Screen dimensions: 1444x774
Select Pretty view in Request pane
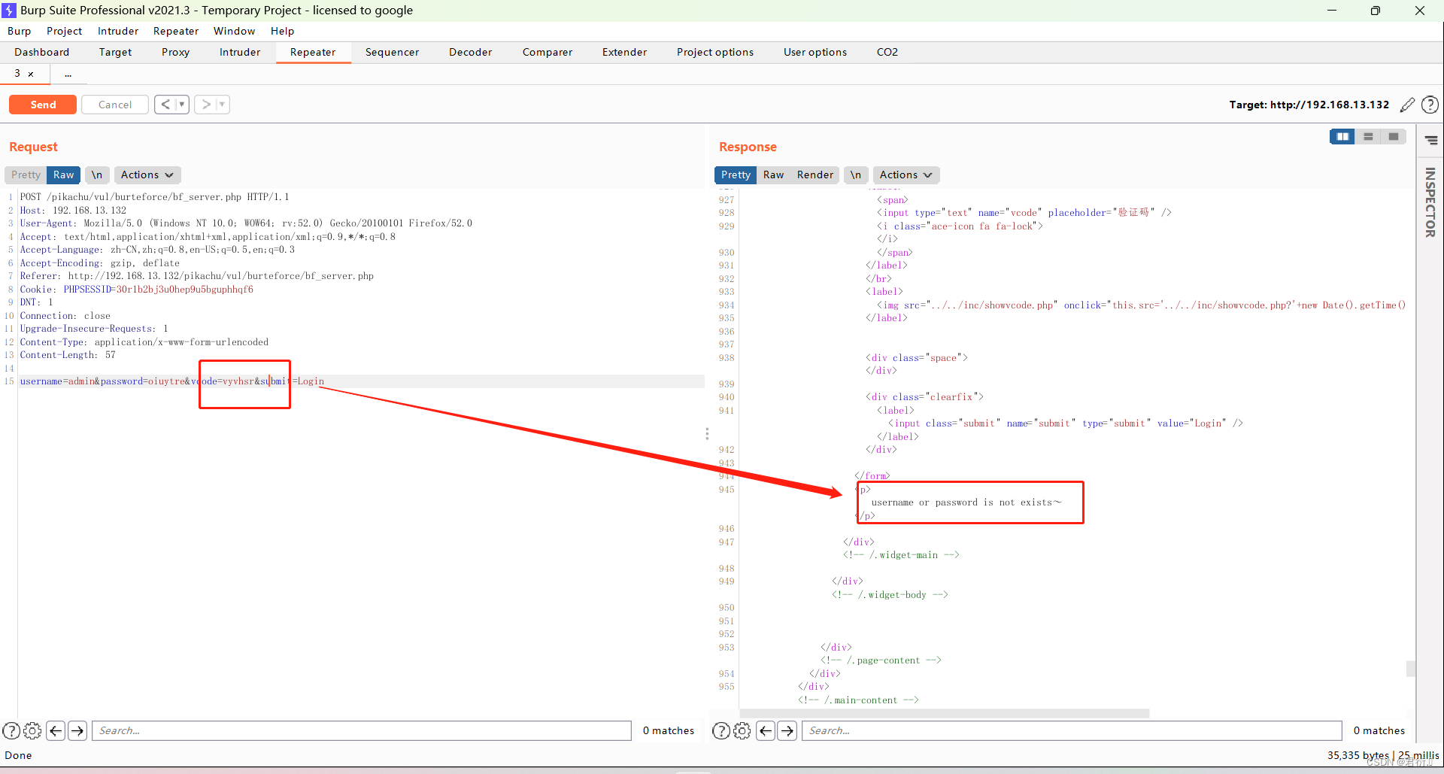coord(26,175)
